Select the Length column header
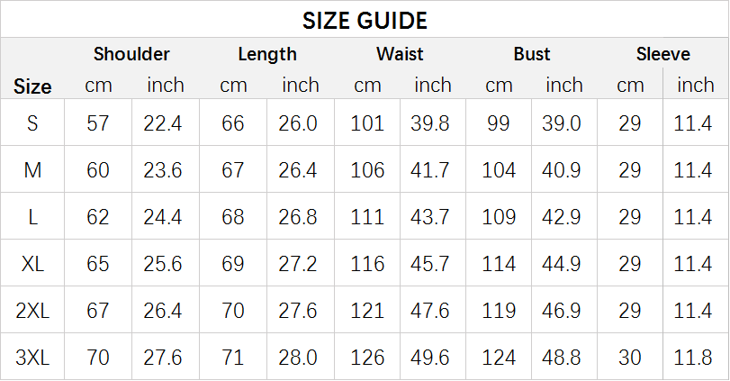This screenshot has height=381, width=730. click(x=267, y=55)
